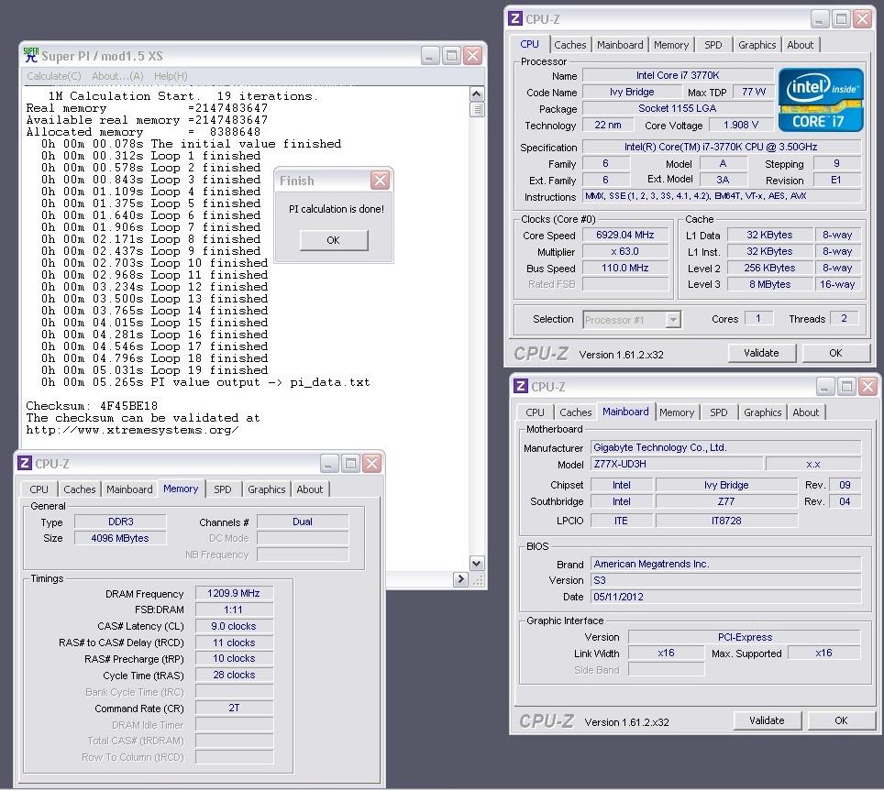Viewport: 884px width, 791px height.
Task: Click Level 3 cache value 8 MBytes
Action: tap(769, 284)
